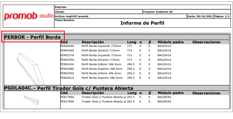Click 'Perfil Borda Inferior 296.5mm' in PER0242A row
Screen dimensions: 233x119
pyautogui.click(x=101, y=64)
